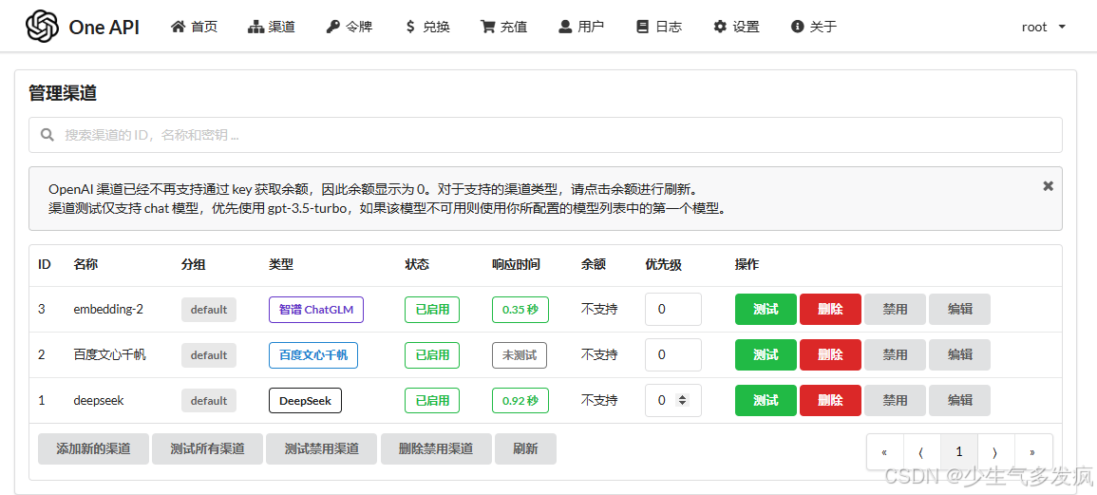Delete the deepseek channel
1097x495 pixels.
point(830,401)
